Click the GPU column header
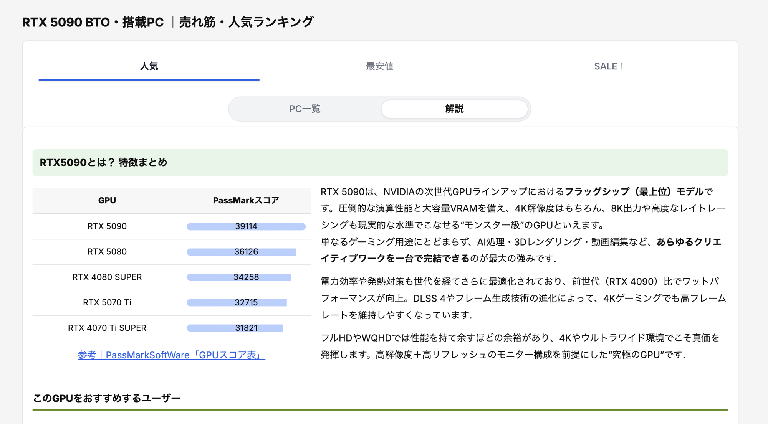Viewport: 768px width, 424px height. (107, 200)
